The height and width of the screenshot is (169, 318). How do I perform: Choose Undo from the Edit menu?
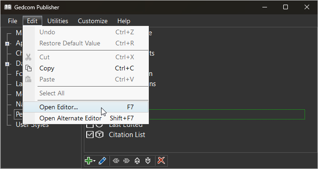[86, 32]
